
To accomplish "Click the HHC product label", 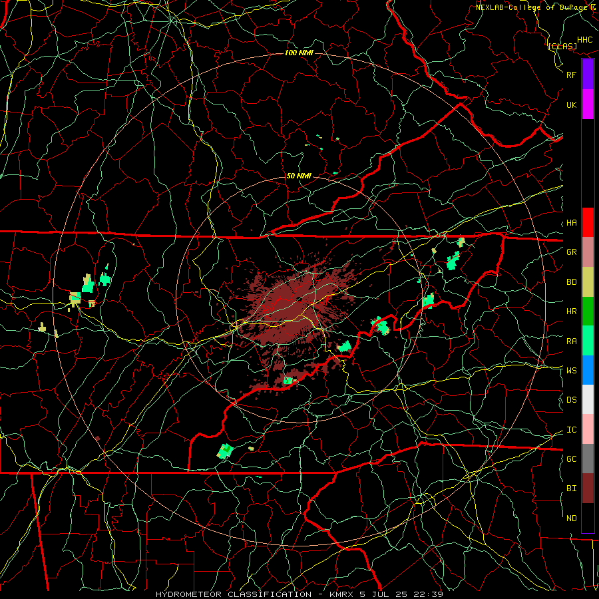I will point(585,40).
